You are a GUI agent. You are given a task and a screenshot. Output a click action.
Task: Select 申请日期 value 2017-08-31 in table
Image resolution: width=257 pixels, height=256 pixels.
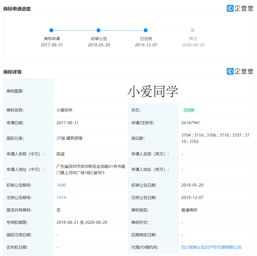67,123
